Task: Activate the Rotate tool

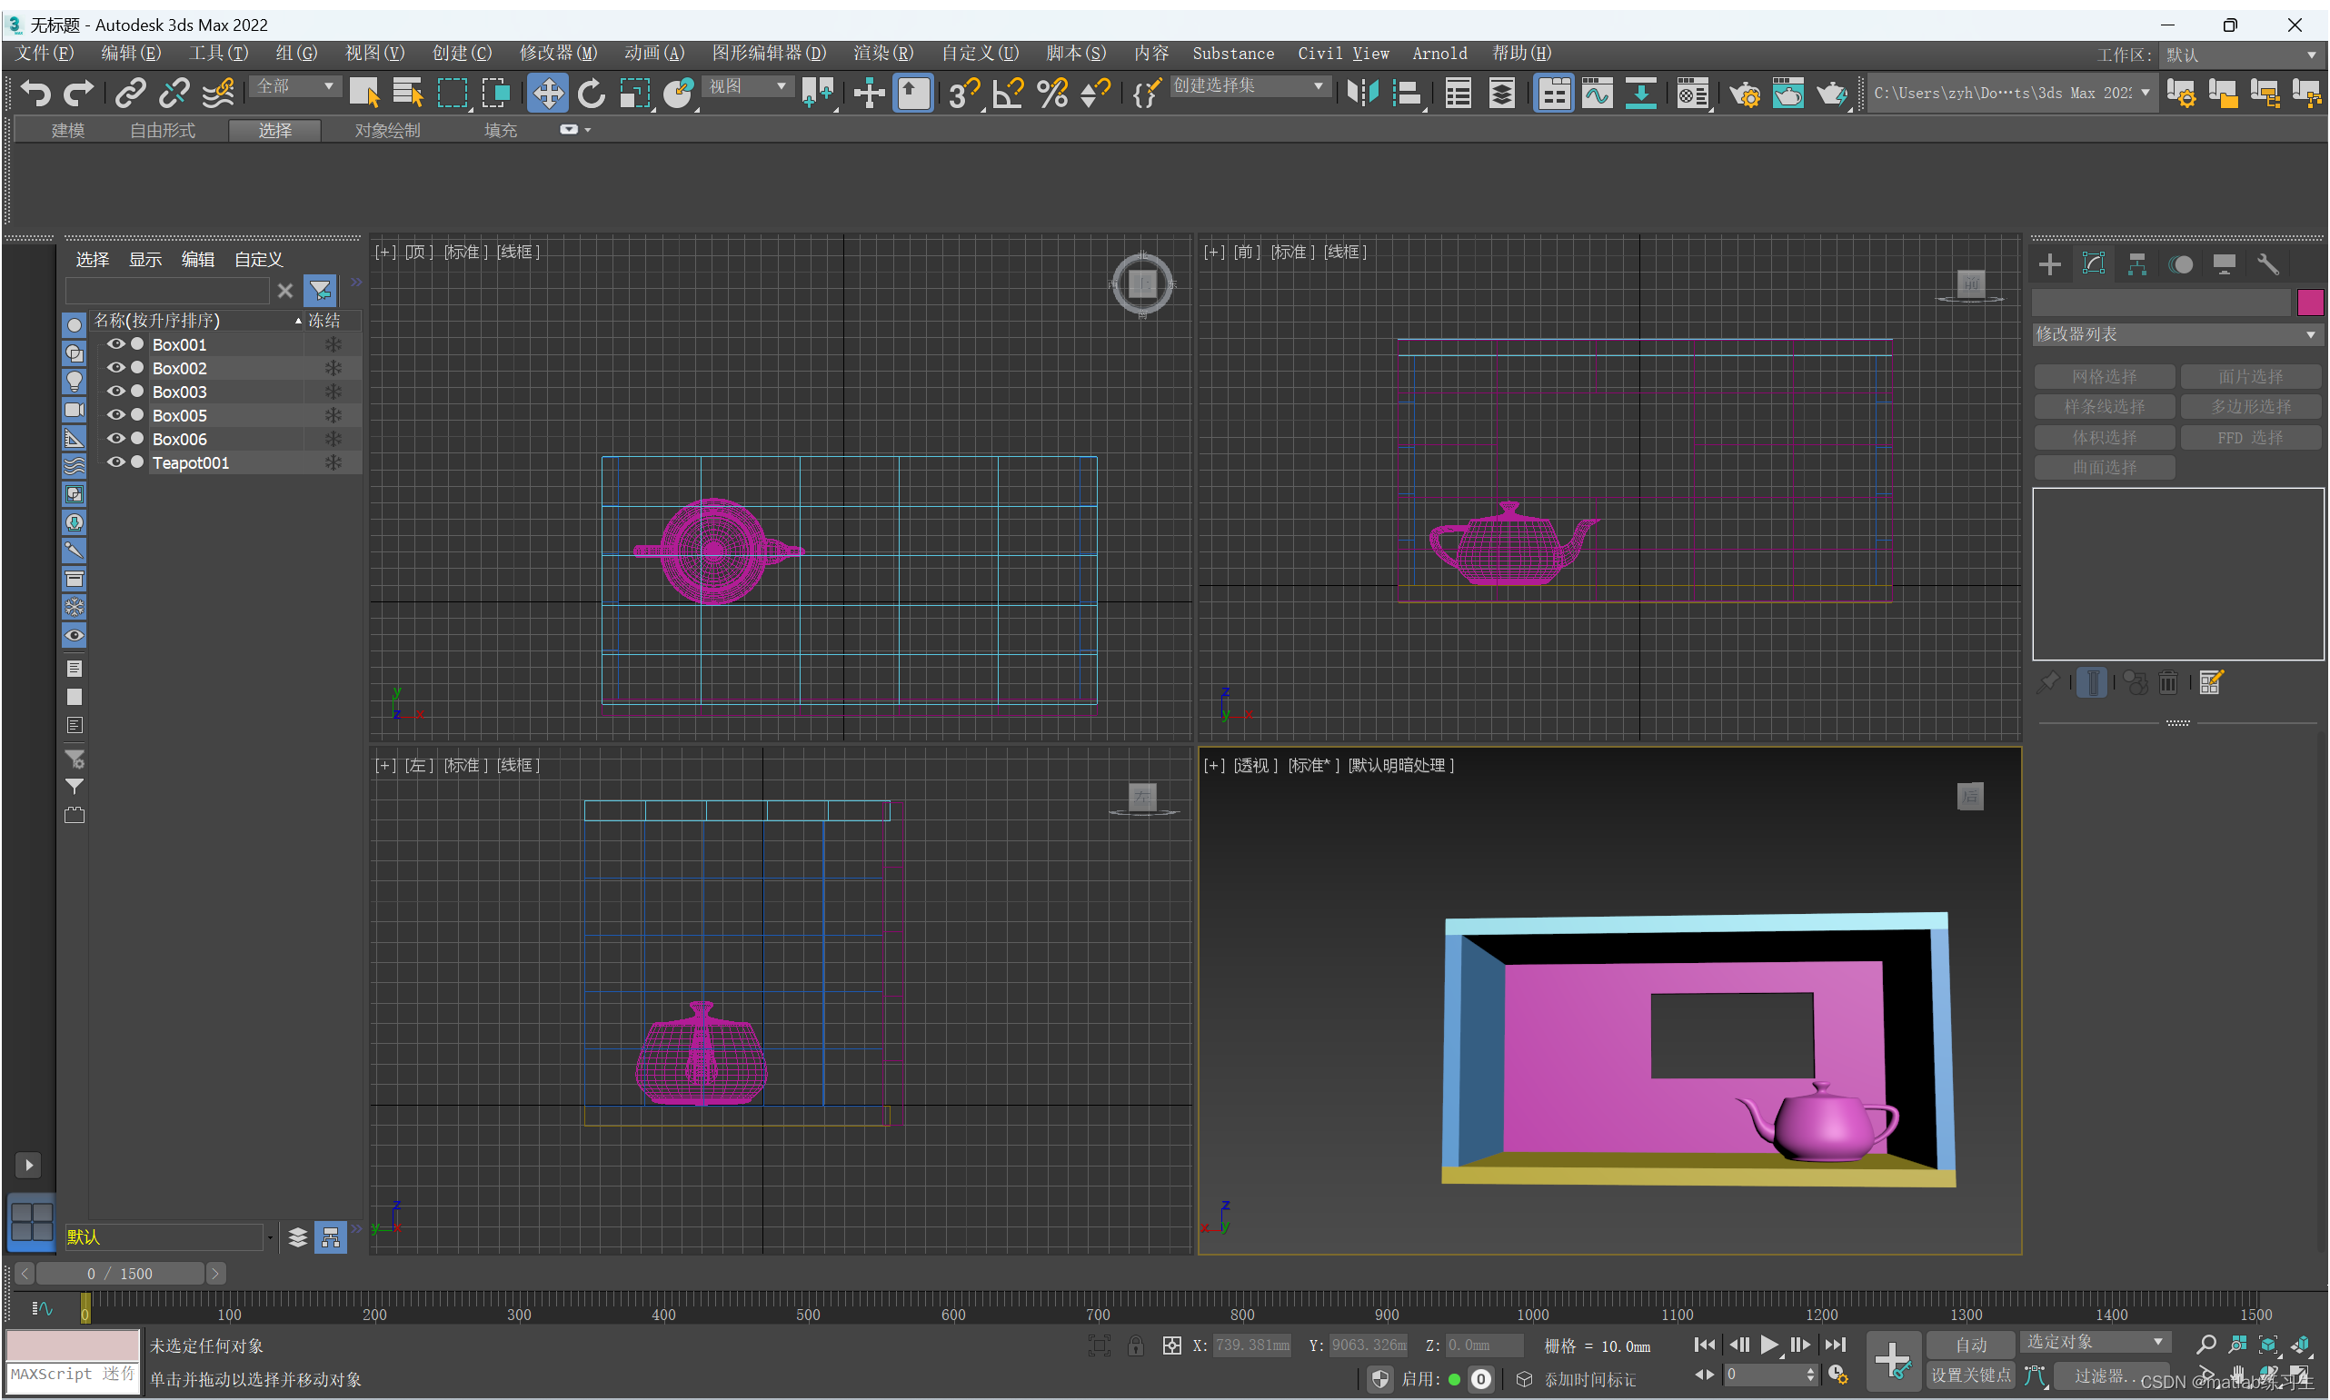Action: [x=591, y=93]
